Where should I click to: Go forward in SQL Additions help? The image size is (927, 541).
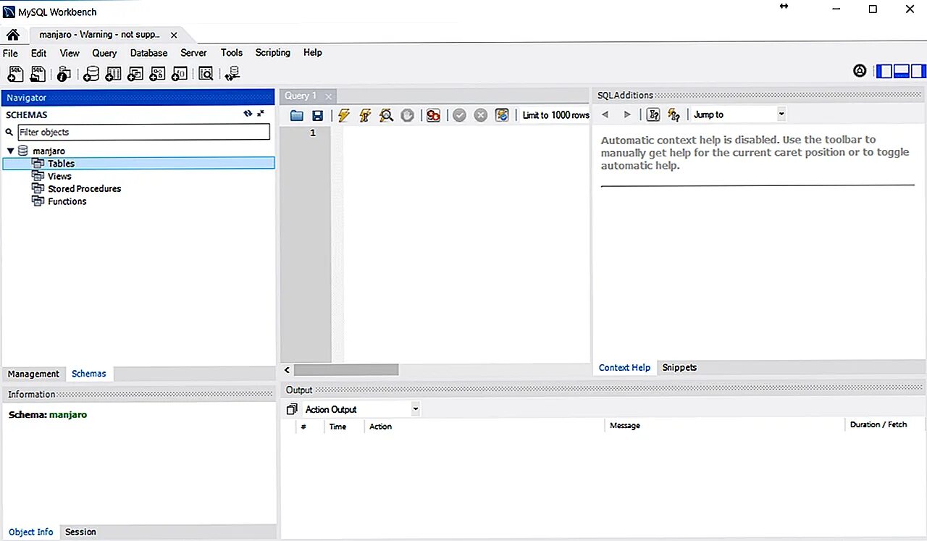tap(627, 114)
